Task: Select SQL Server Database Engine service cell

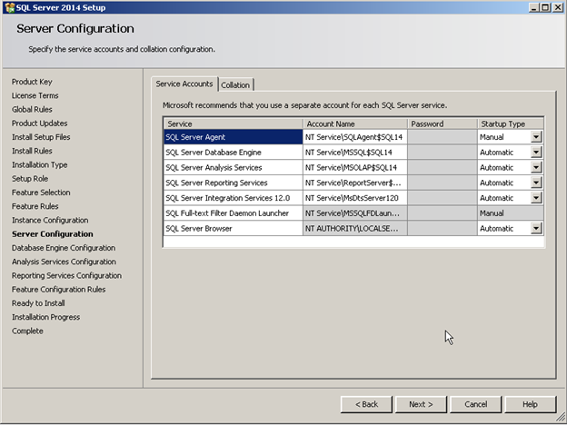Action: pyautogui.click(x=234, y=153)
